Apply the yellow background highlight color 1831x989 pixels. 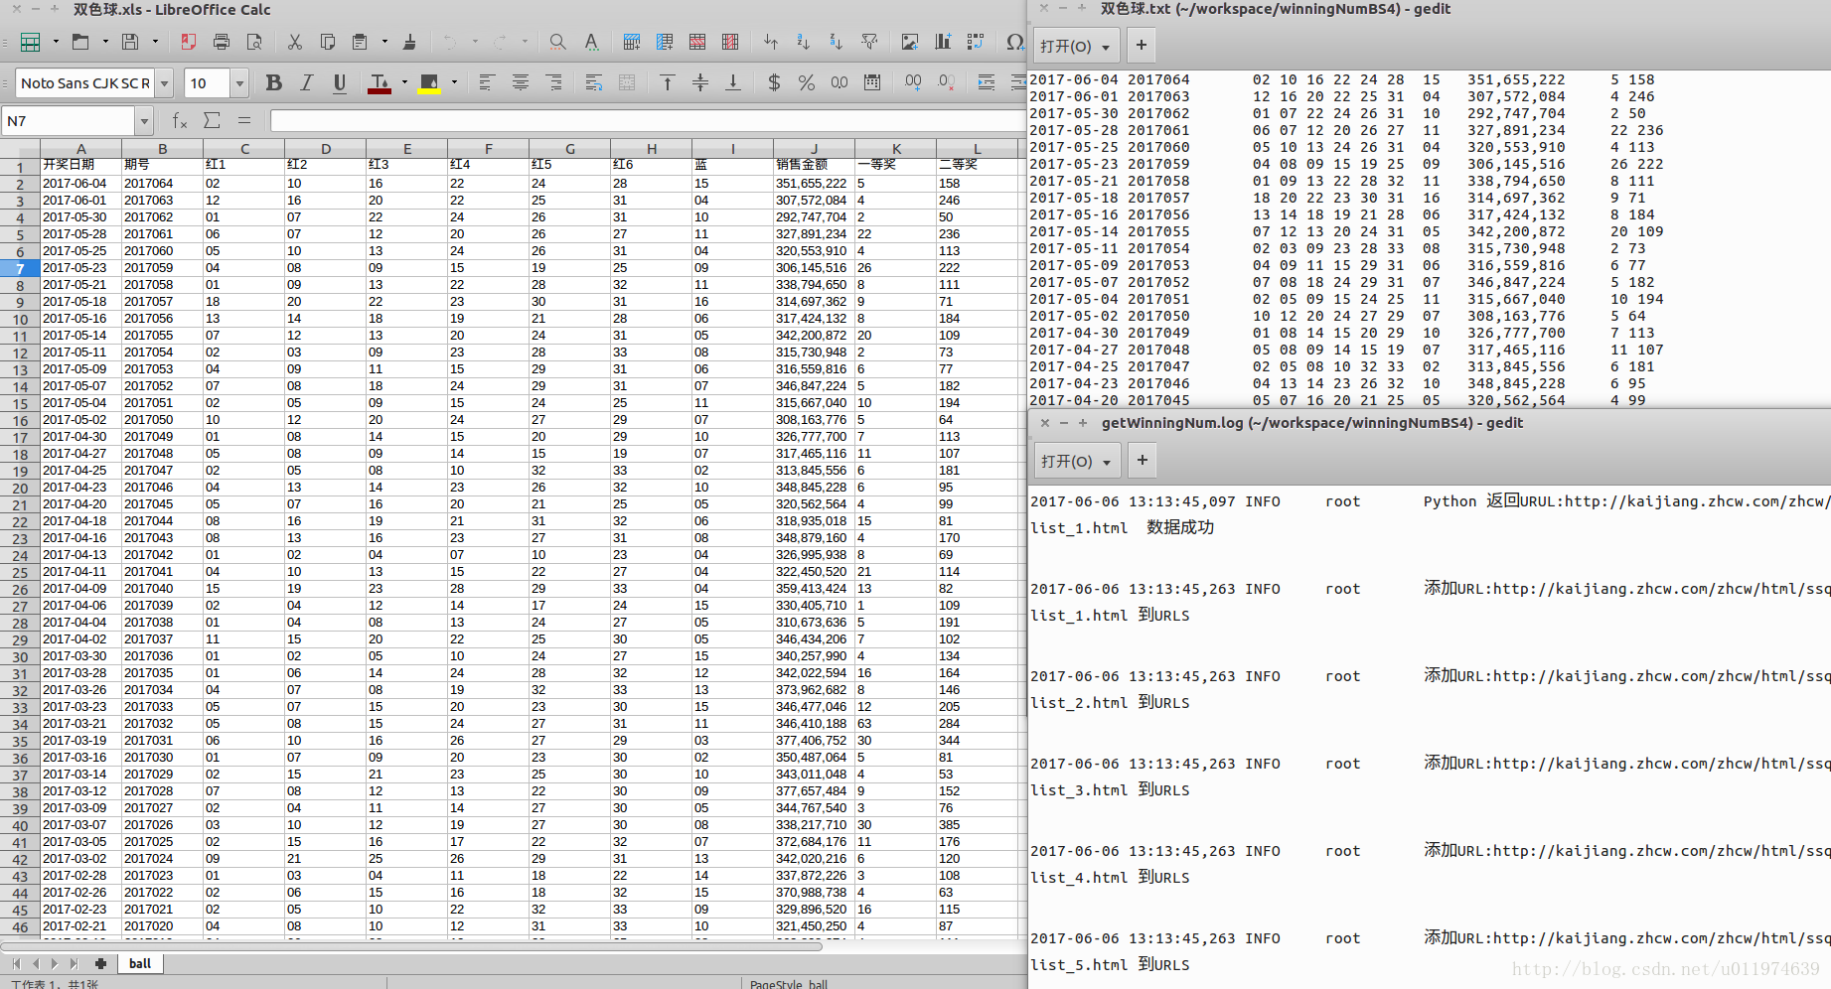tap(429, 83)
